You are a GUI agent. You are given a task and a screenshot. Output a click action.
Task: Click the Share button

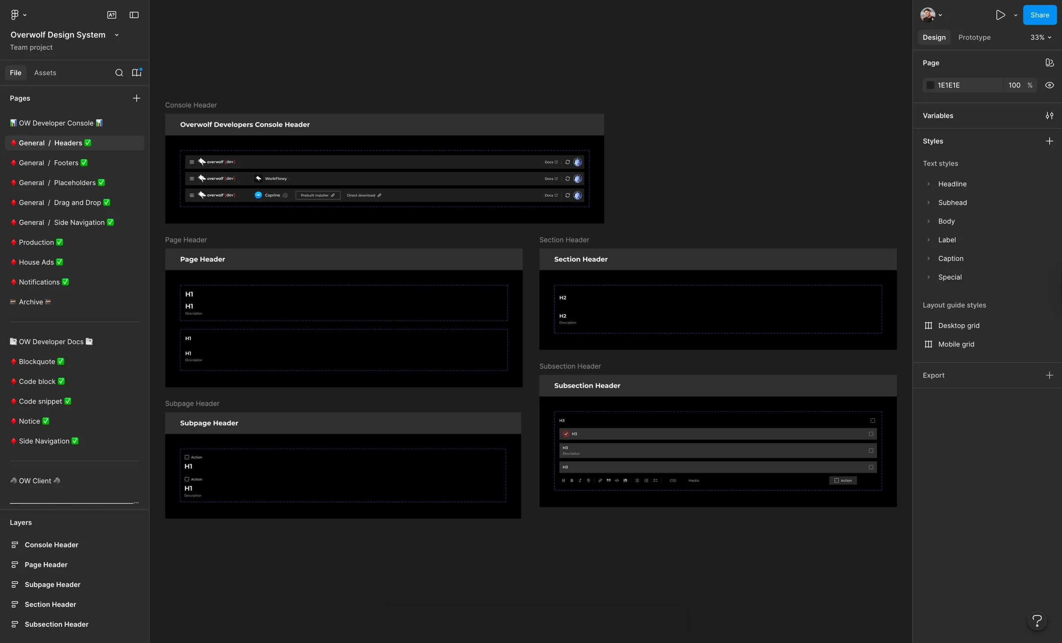[x=1039, y=15]
